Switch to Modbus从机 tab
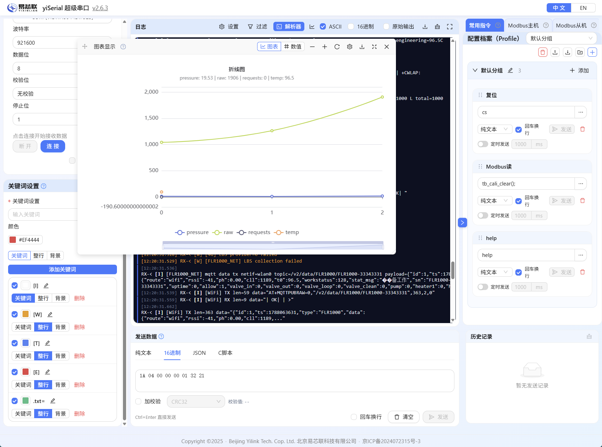 576,25
